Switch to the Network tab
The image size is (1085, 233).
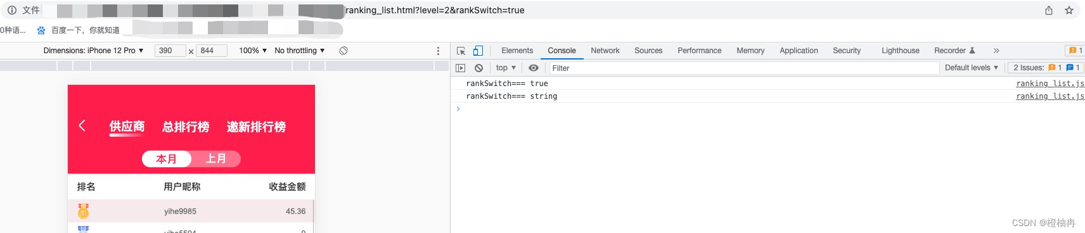605,51
